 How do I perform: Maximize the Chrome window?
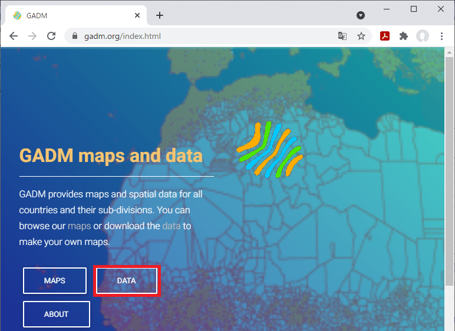tap(414, 9)
